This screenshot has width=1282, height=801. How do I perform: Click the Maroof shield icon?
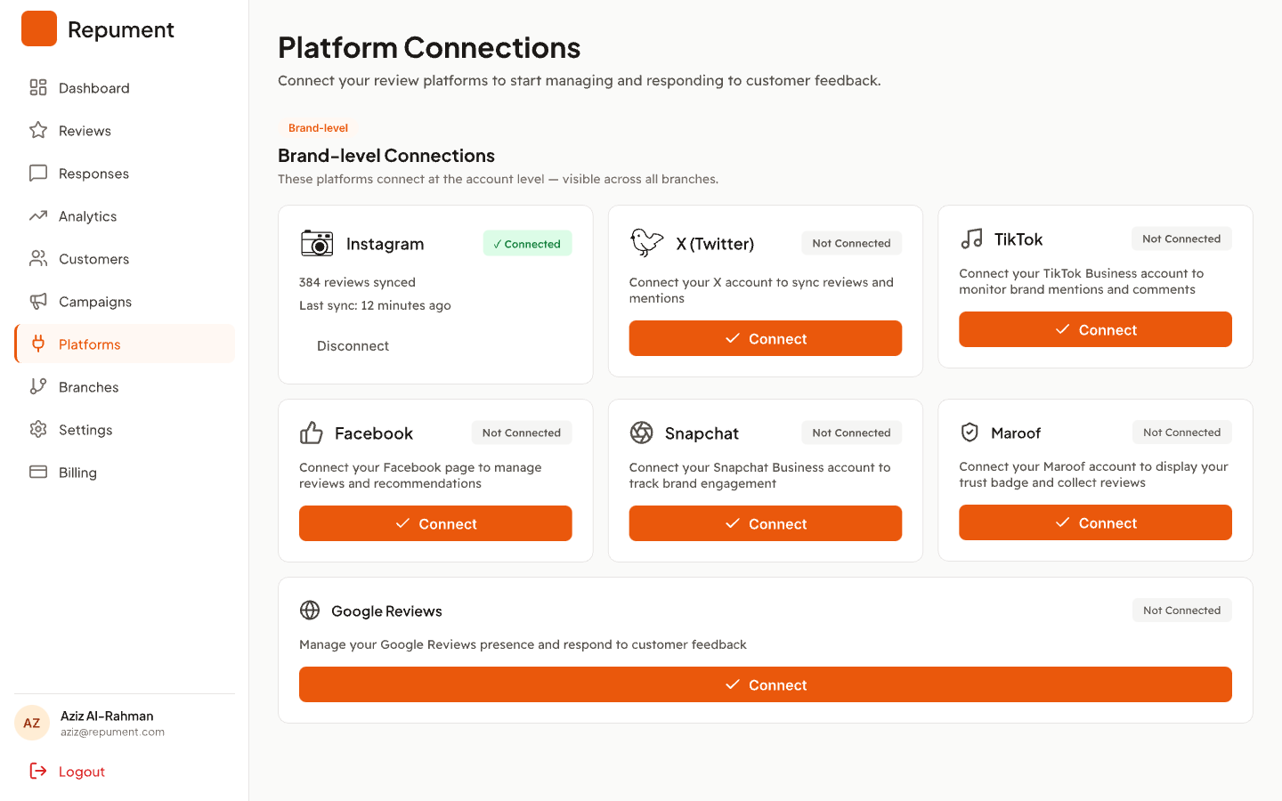(970, 433)
